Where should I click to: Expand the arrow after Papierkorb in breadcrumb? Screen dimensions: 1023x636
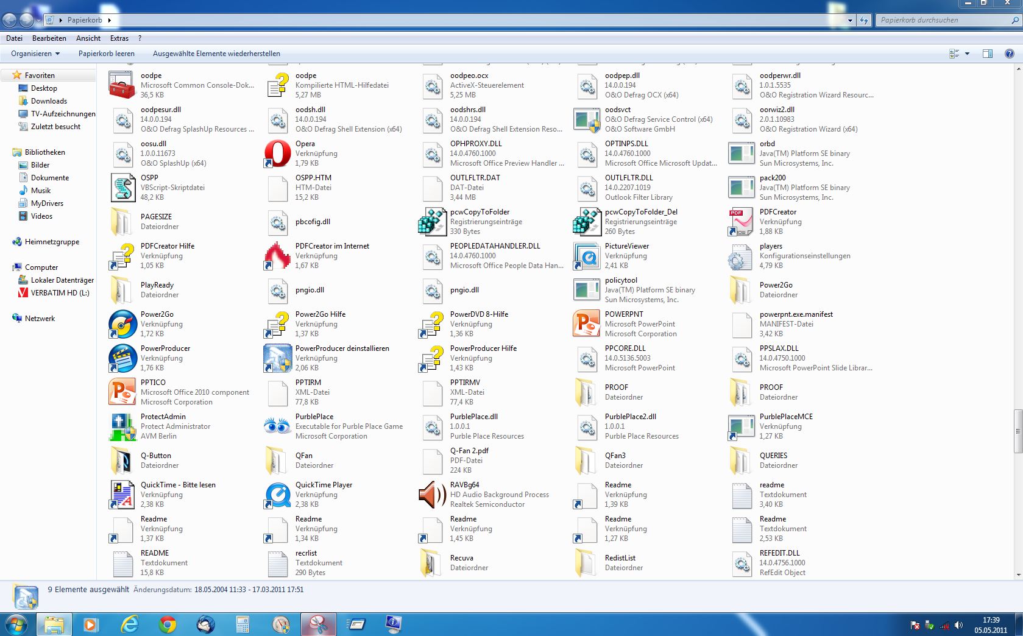[109, 20]
